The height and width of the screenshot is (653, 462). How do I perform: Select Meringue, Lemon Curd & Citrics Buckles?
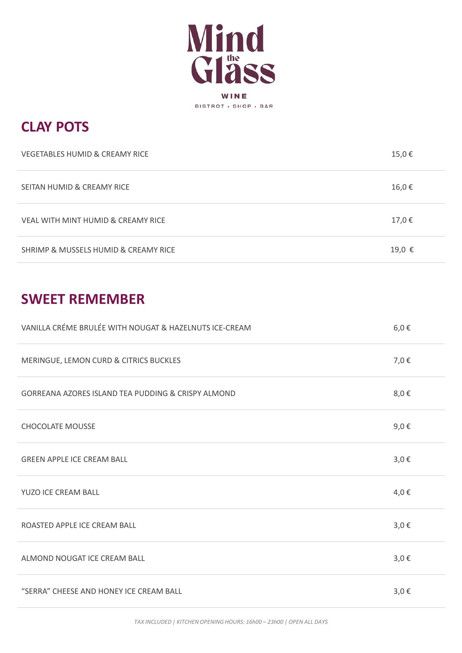click(101, 360)
